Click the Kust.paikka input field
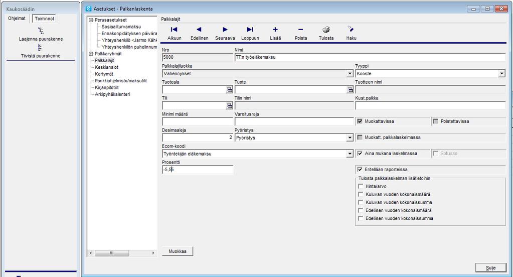 (x=430, y=105)
